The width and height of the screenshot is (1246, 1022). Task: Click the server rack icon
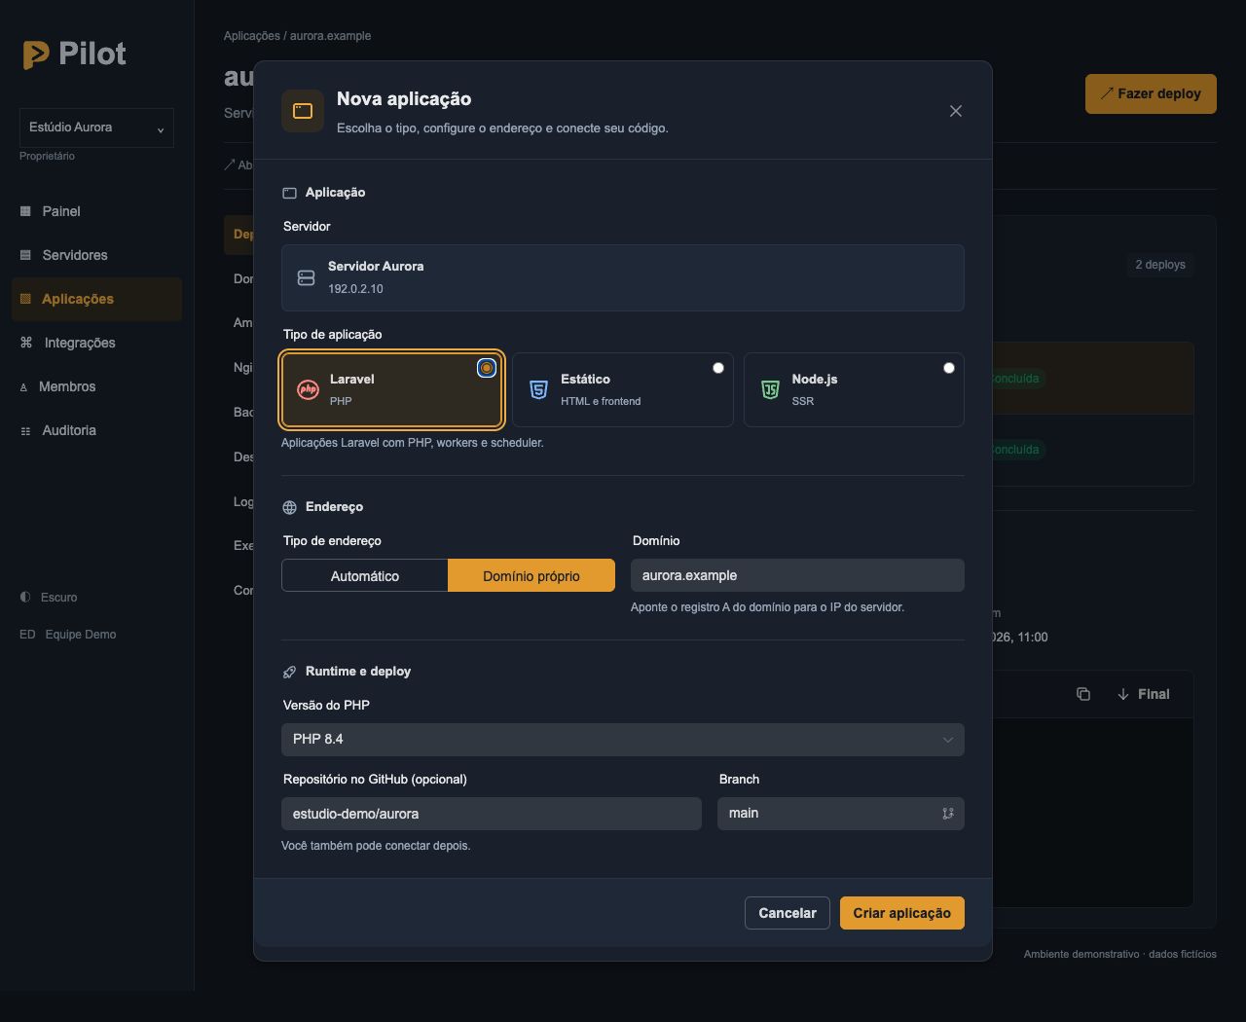(x=306, y=277)
